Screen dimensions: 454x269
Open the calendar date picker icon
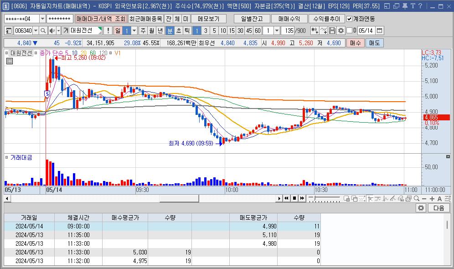(380, 31)
